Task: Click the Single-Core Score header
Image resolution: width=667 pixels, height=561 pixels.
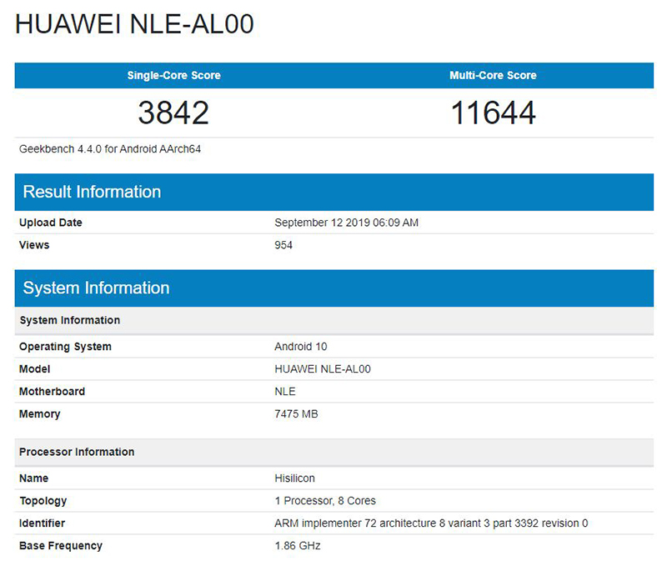Action: [x=173, y=75]
